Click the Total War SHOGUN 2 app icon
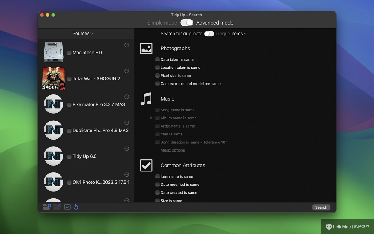The width and height of the screenshot is (374, 234). (53, 78)
